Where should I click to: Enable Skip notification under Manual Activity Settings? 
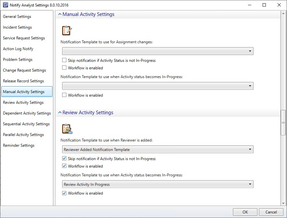click(x=64, y=61)
